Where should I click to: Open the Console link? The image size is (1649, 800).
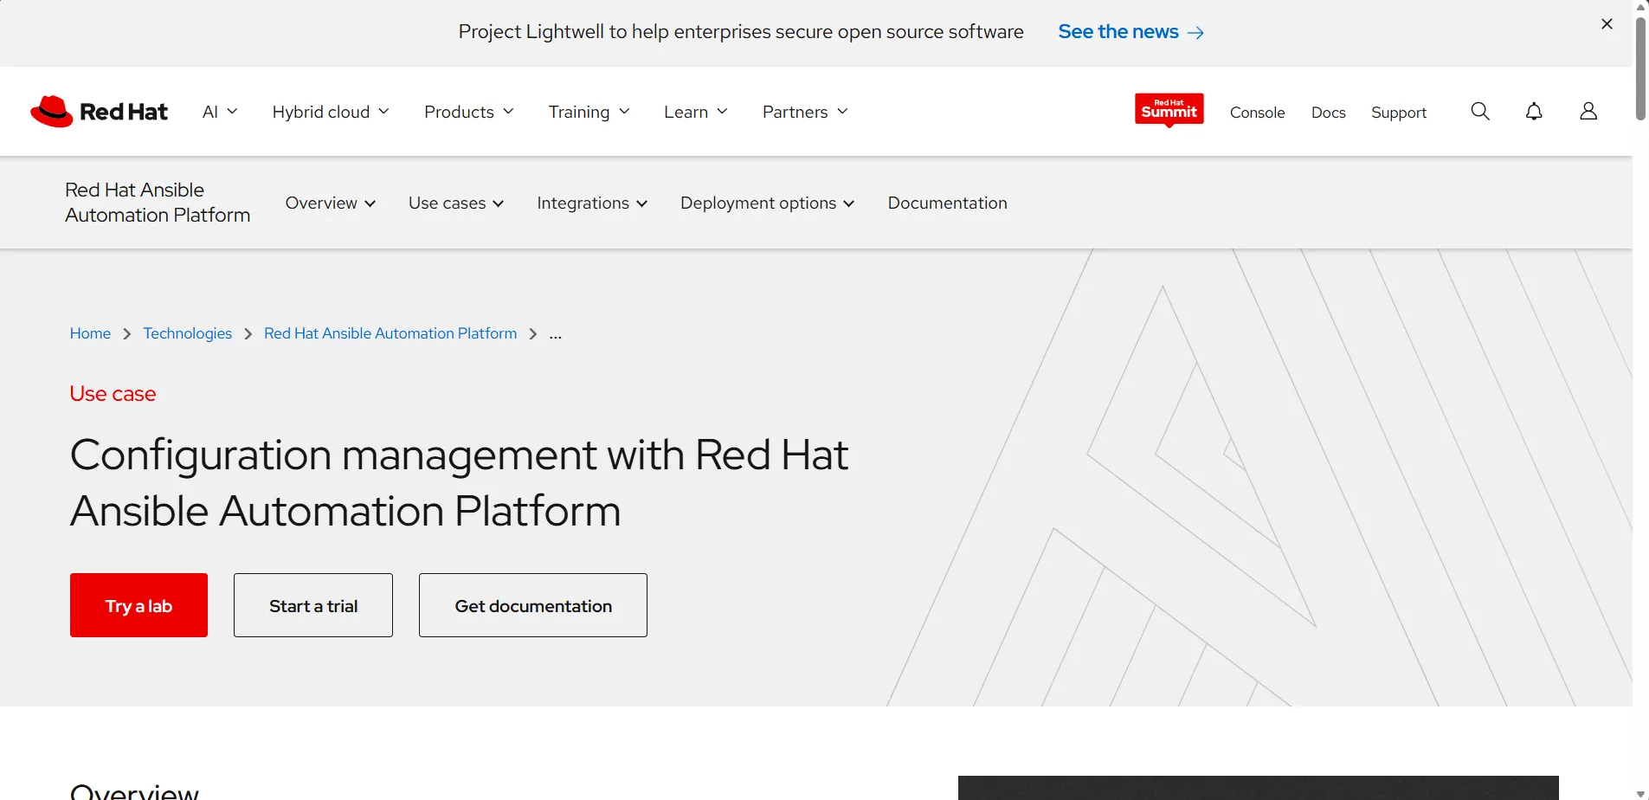(x=1257, y=113)
